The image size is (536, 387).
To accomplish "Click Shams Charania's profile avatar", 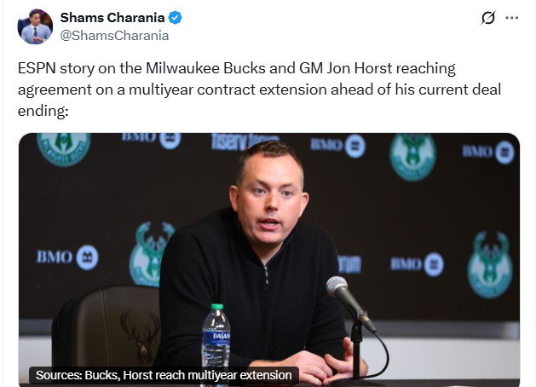I will point(35,26).
